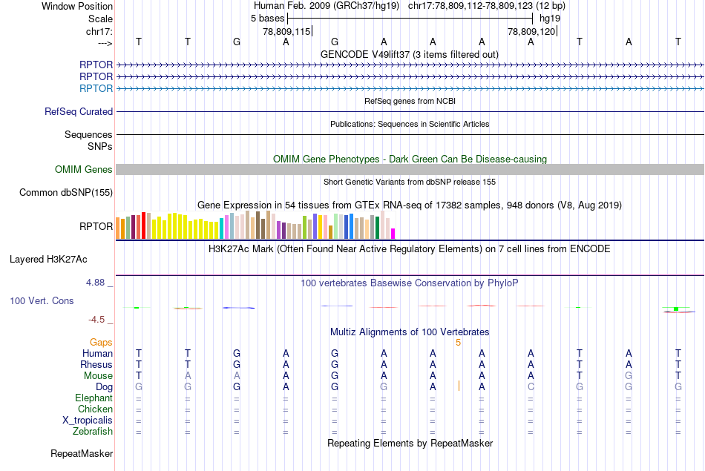Open the RefSeq Curated track label
This screenshot has height=471, width=705.
(x=79, y=111)
